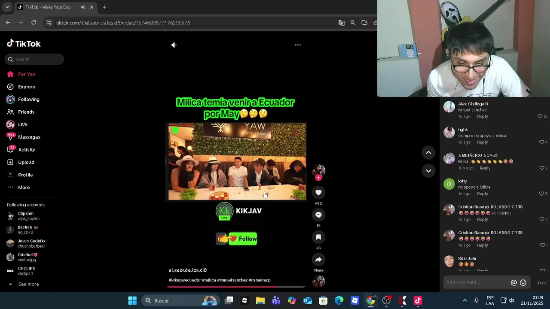Open Microsoft Store from the taskbar
This screenshot has width=550, height=309.
(x=323, y=300)
